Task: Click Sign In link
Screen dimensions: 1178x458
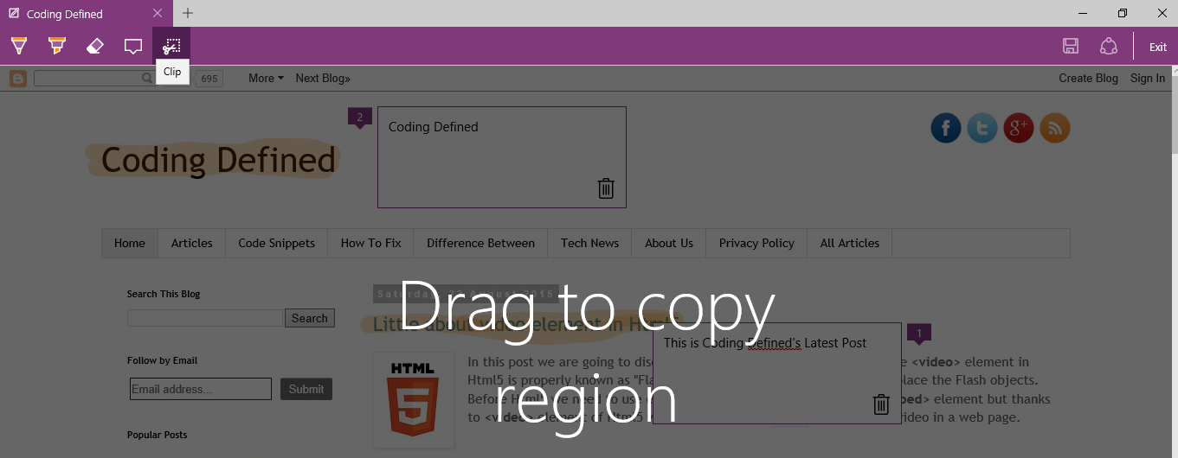Action: 1148,78
